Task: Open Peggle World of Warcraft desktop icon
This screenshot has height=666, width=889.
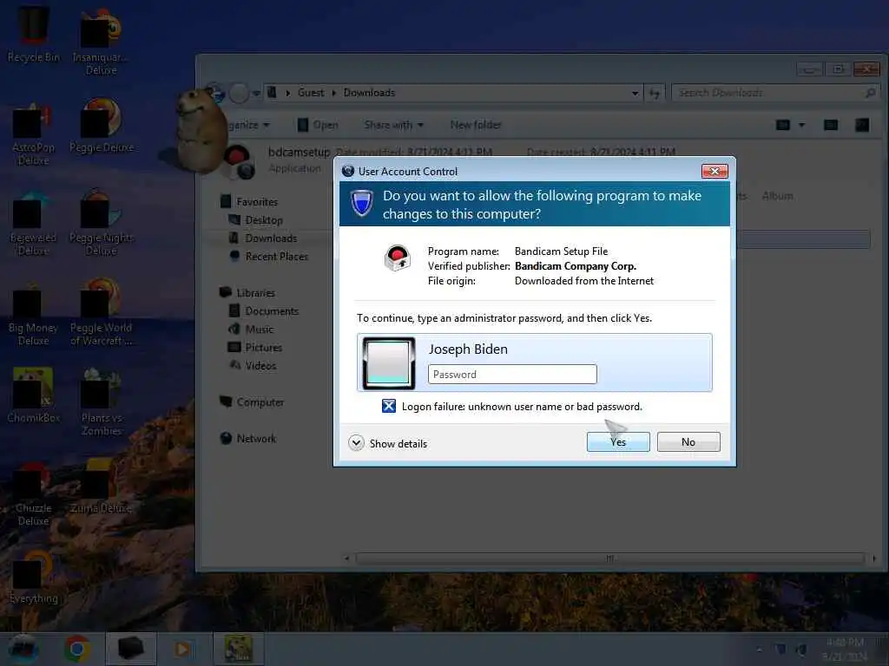Action: 102,312
